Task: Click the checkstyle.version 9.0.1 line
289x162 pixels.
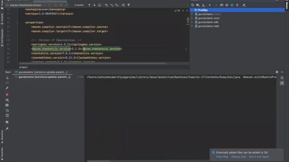Action: tap(67, 53)
